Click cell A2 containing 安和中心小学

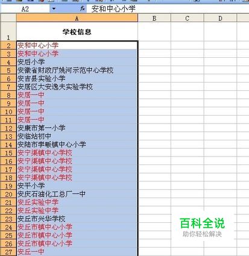coord(77,45)
